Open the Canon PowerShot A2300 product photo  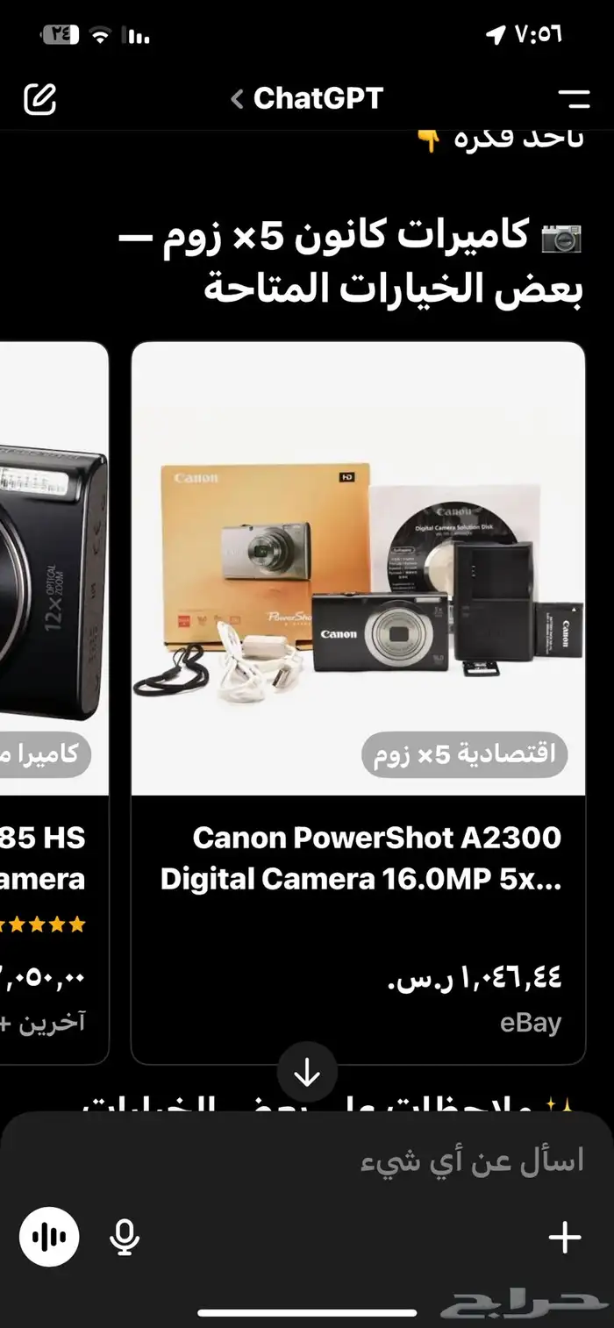(x=359, y=568)
